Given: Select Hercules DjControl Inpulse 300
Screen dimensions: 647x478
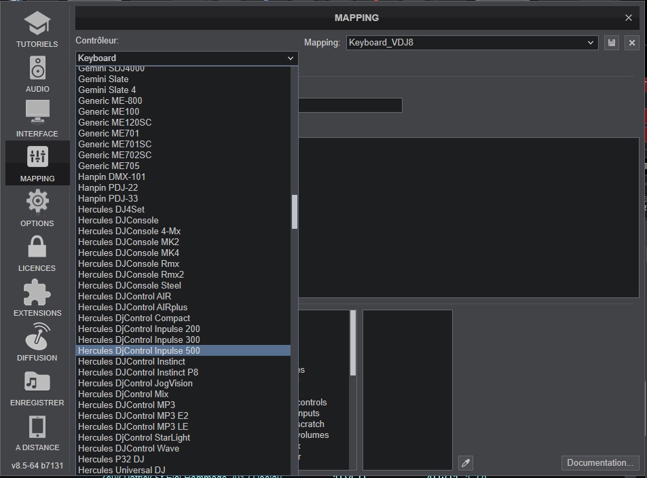Looking at the screenshot, I should 183,339.
